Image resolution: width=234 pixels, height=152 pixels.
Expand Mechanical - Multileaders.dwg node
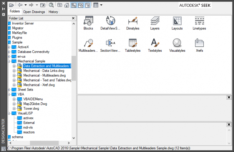(14, 75)
